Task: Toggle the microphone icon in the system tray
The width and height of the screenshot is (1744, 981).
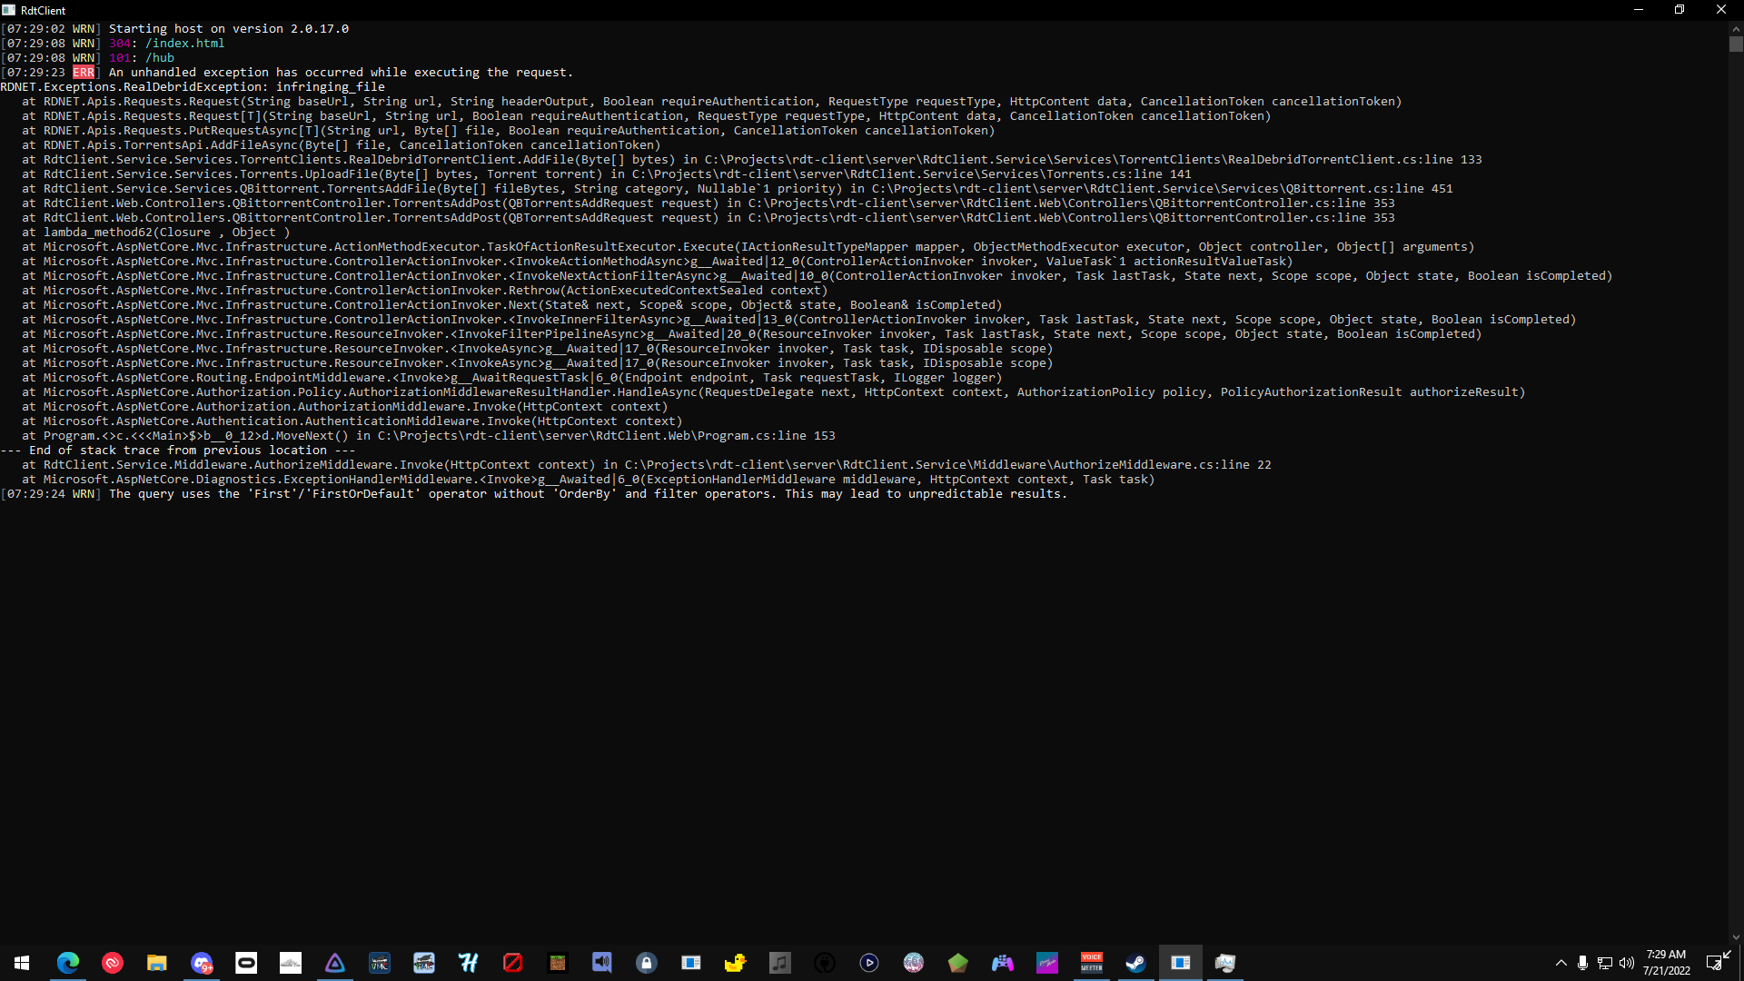Action: (1584, 963)
